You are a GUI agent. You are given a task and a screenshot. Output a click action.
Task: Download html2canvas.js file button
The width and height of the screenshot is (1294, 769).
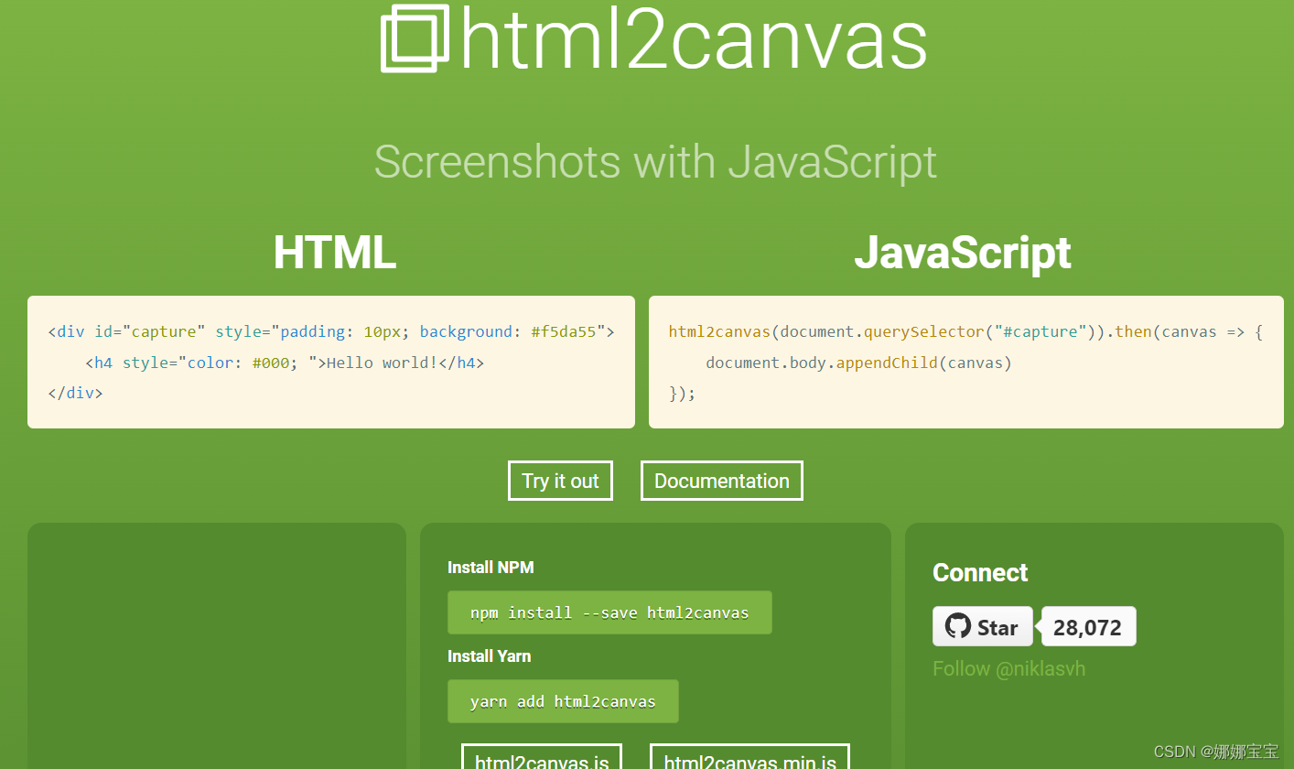(x=542, y=757)
